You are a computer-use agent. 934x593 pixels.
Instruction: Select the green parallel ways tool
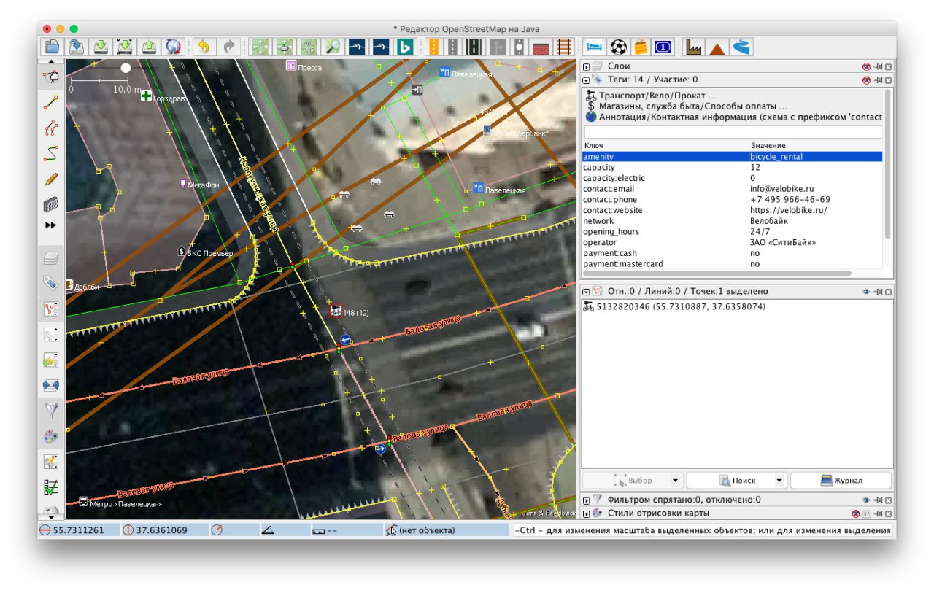pyautogui.click(x=51, y=154)
